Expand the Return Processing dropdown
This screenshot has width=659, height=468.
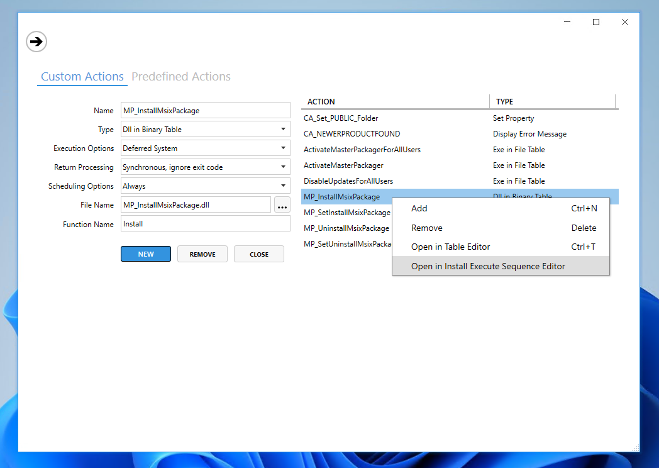[x=206, y=167]
